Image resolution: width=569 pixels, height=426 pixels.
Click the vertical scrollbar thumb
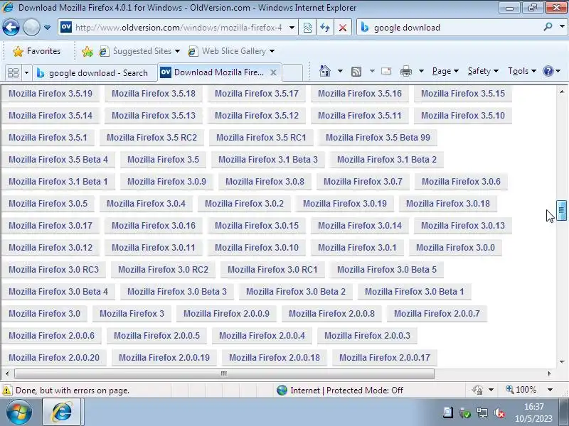561,210
